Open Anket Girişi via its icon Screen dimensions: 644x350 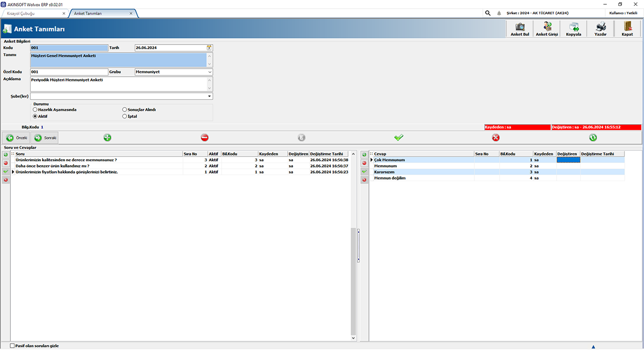tap(546, 26)
